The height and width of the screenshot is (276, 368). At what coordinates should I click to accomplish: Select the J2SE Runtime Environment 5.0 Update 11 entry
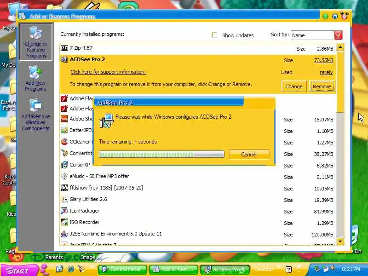pyautogui.click(x=198, y=234)
